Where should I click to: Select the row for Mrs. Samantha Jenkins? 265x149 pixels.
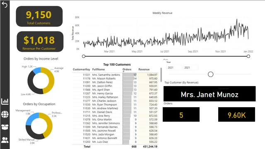115,74
